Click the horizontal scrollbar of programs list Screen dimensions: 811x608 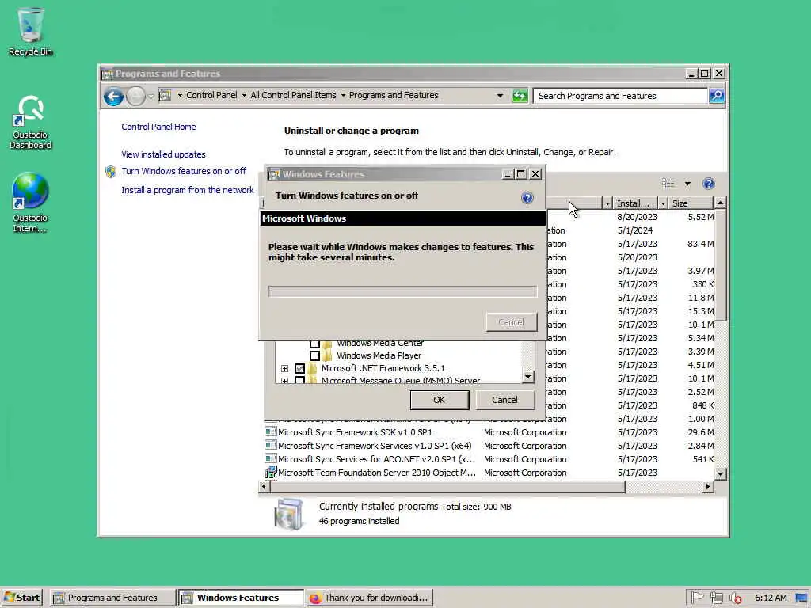tap(448, 486)
